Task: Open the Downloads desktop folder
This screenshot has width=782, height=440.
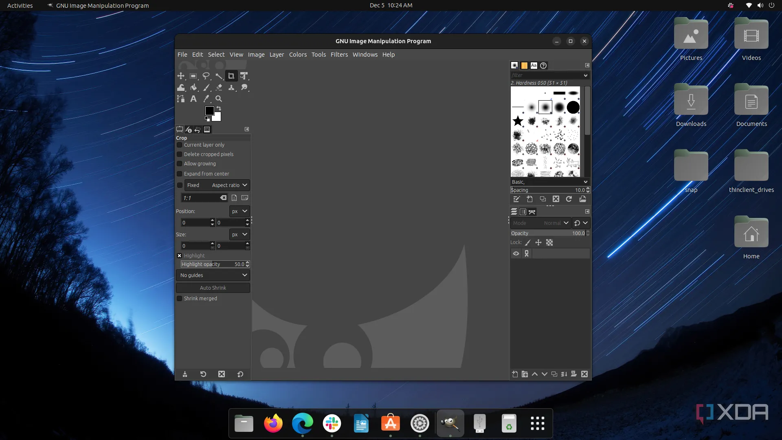Action: tap(691, 106)
